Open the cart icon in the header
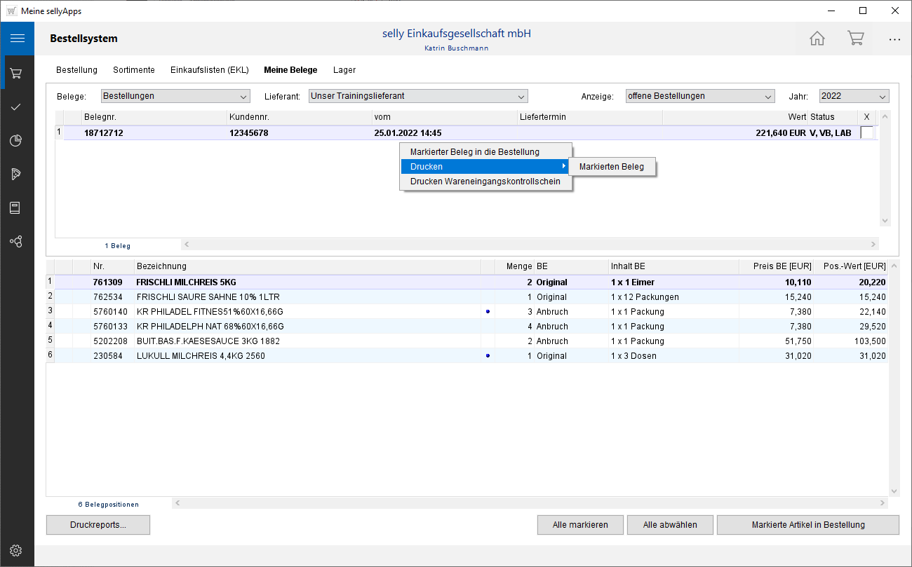912x567 pixels. pos(855,39)
